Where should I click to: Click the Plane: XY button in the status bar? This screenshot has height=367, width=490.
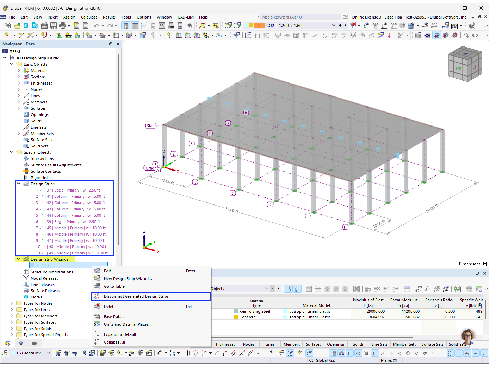[389, 360]
